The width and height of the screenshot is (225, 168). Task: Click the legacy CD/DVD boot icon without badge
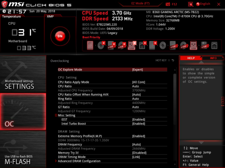pos(163,46)
